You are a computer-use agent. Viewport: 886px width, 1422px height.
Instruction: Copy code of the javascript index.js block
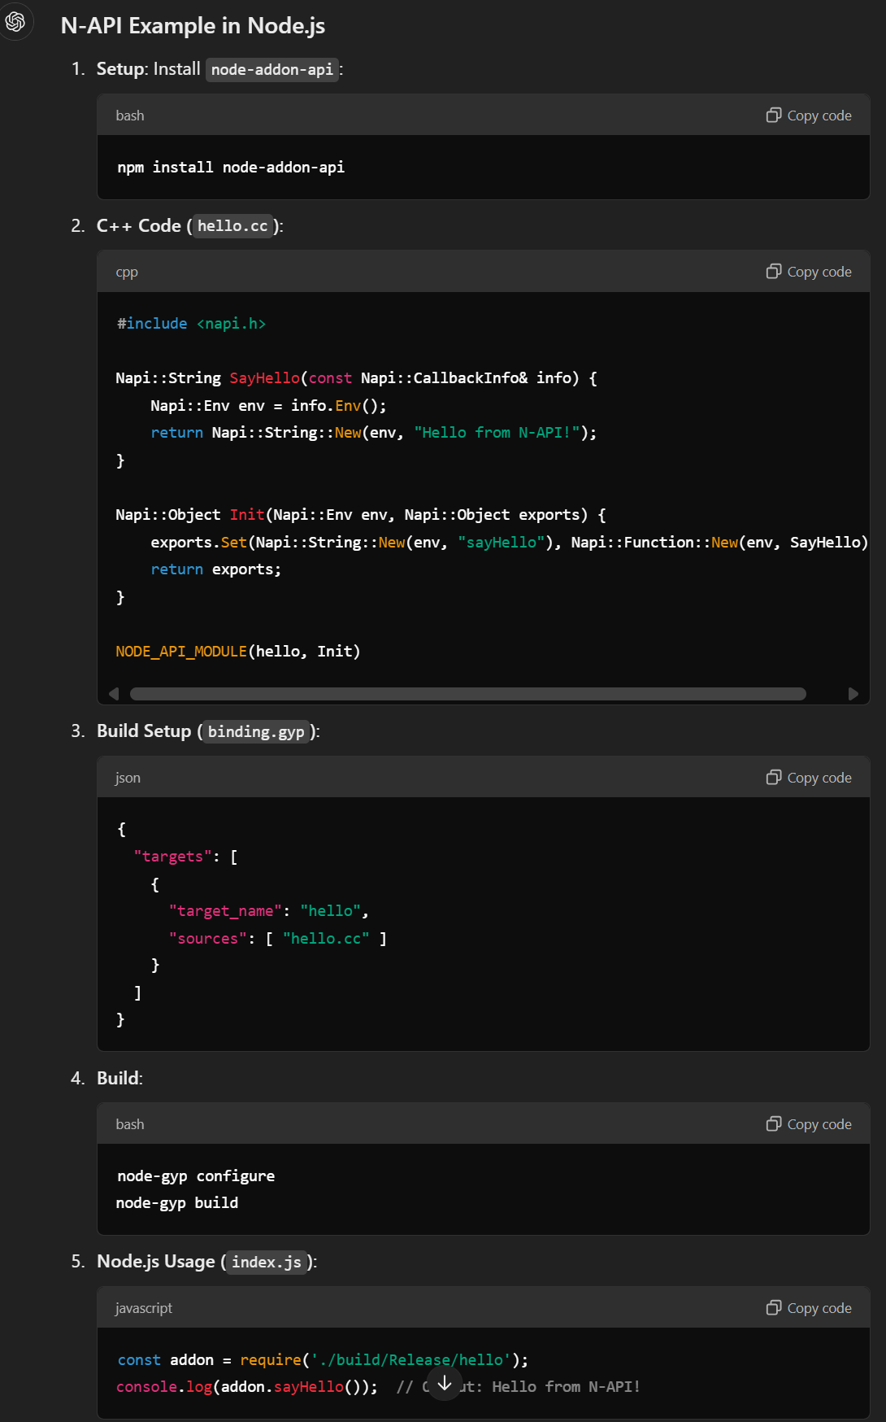(x=809, y=1308)
